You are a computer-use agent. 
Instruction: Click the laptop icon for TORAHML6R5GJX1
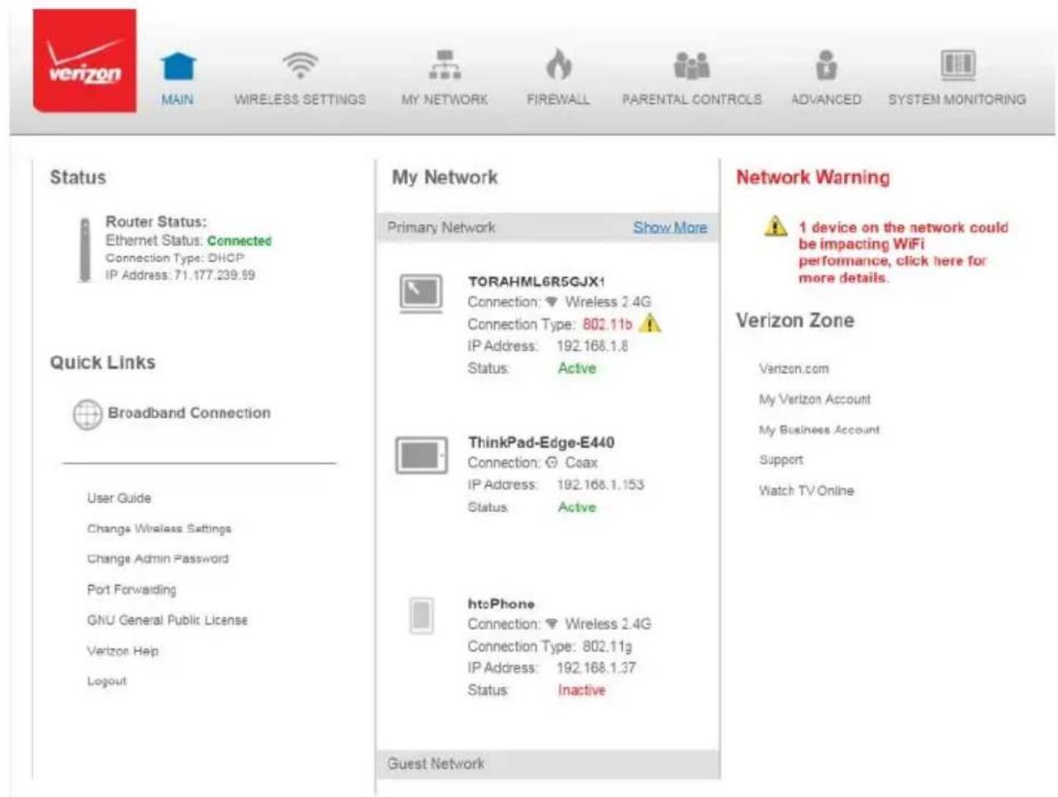click(421, 293)
